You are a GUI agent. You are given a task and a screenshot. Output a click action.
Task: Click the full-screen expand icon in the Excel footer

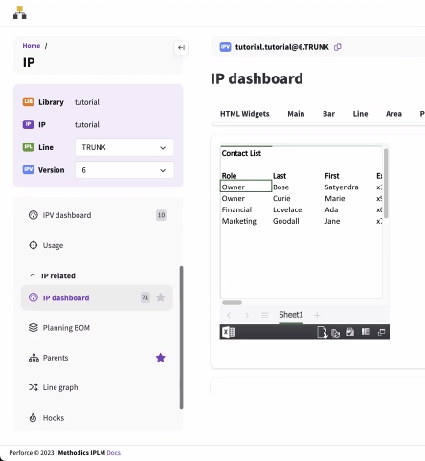[x=381, y=332]
